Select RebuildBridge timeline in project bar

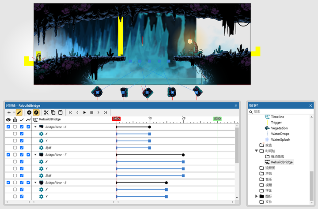click(282, 162)
